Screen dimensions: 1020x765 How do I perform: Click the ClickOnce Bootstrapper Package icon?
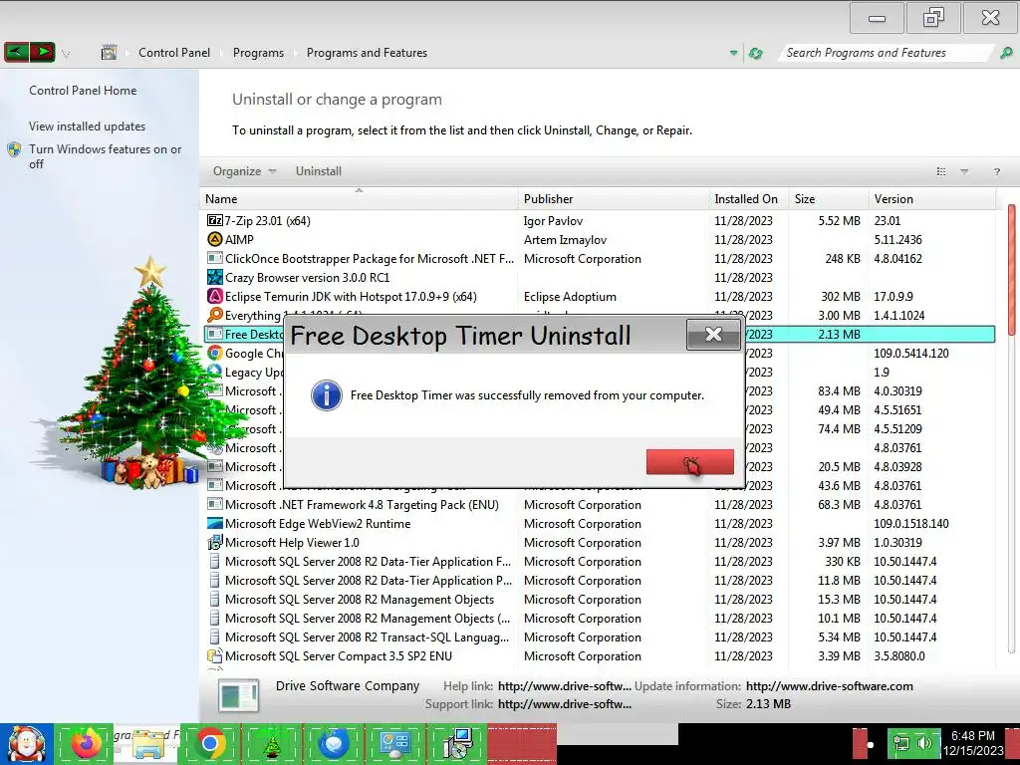point(215,258)
